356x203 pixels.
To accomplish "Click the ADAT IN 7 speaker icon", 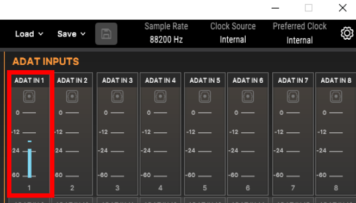I will [x=293, y=96].
